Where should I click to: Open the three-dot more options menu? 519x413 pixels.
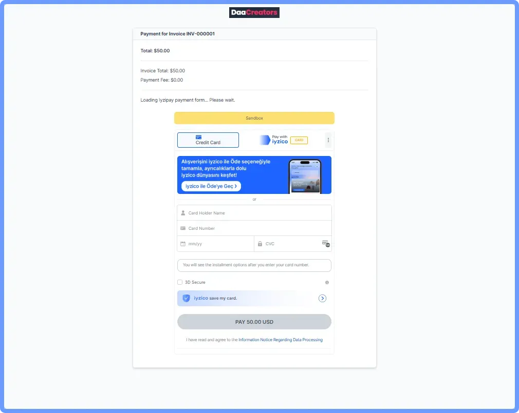coord(328,140)
